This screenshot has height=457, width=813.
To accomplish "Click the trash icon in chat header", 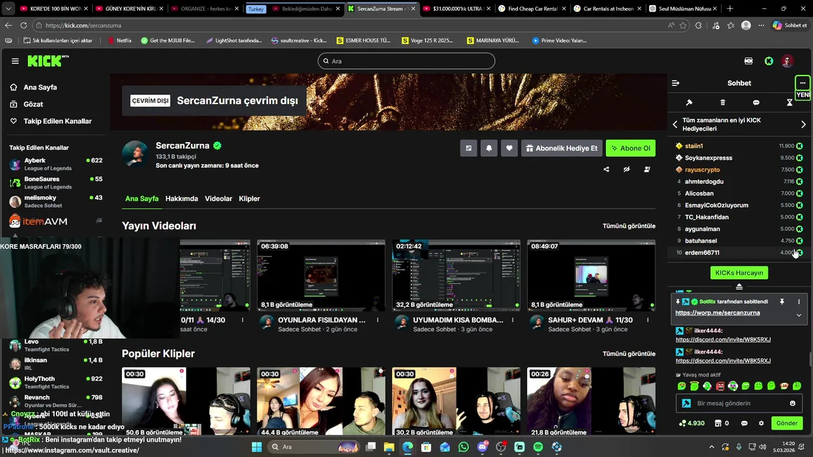I will point(723,102).
